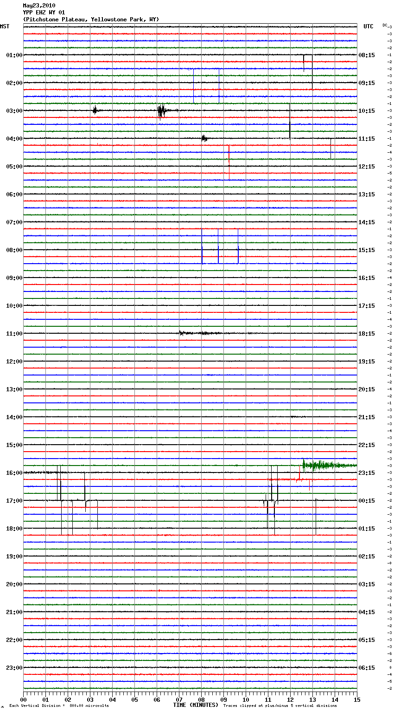Select the 04:00 MST time label
This screenshot has width=394, height=712.
click(x=14, y=139)
